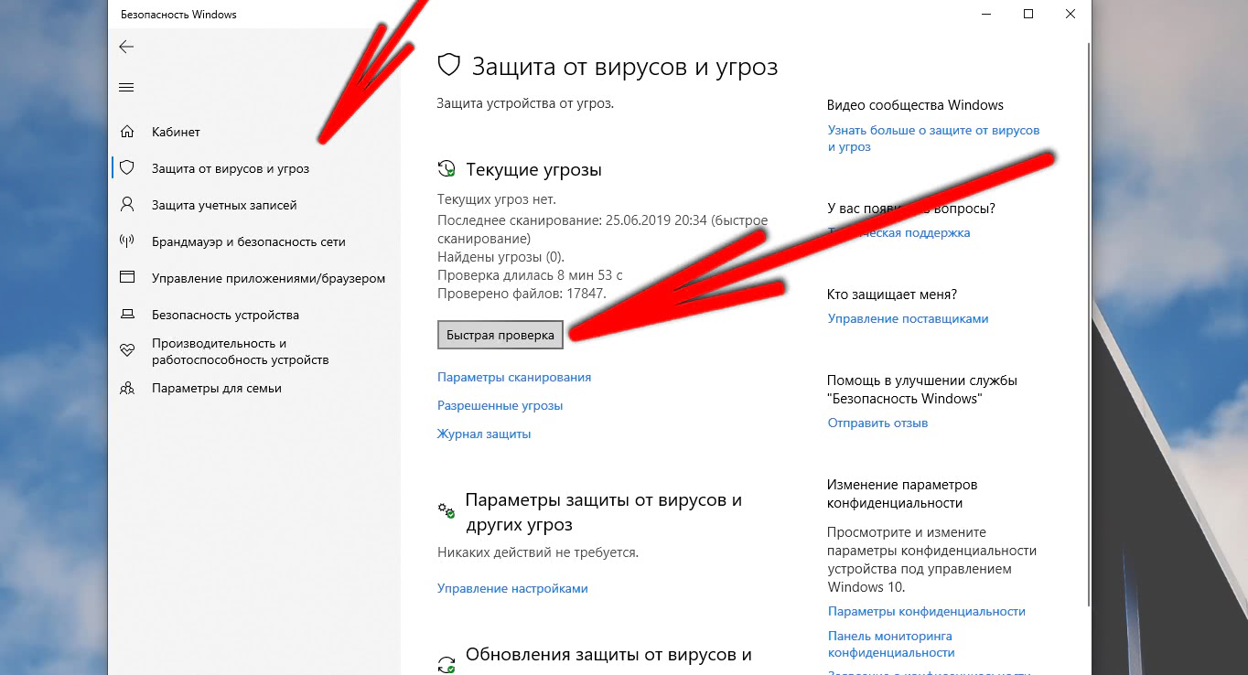Screen dimensions: 1248x675
Task: Click Управление поставщиками link
Action: coord(908,318)
